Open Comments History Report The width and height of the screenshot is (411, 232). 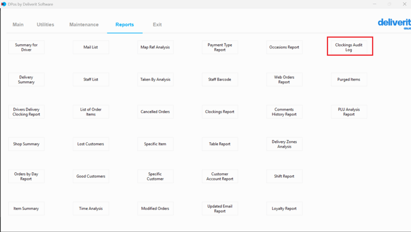coord(284,112)
